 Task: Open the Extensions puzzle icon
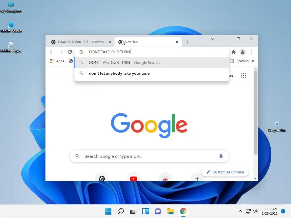(x=234, y=52)
